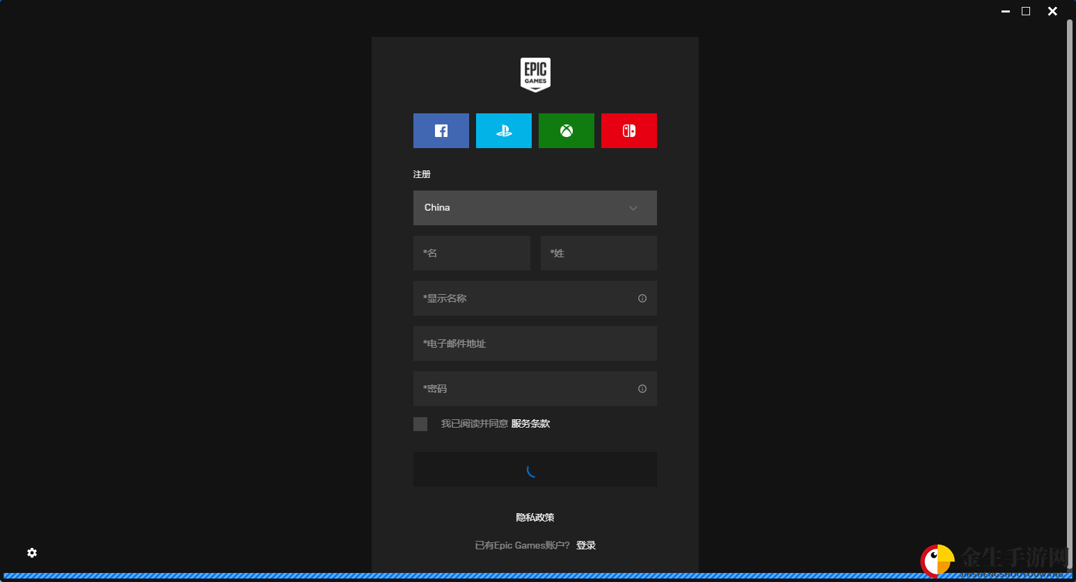This screenshot has height=582, width=1076.
Task: Show the display name info icon
Action: tap(642, 298)
